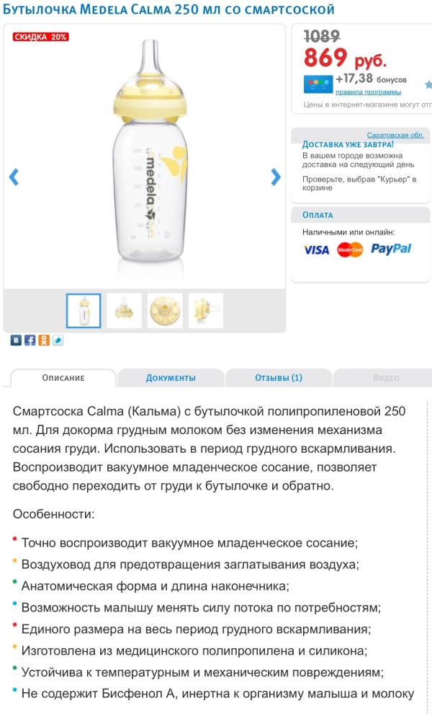
Task: Click the PayPal logo
Action: click(x=391, y=249)
